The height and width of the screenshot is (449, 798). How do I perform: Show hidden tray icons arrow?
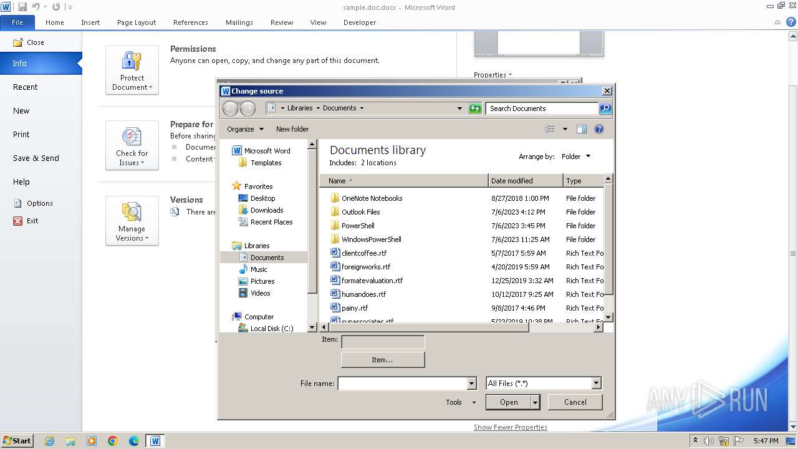(x=695, y=441)
